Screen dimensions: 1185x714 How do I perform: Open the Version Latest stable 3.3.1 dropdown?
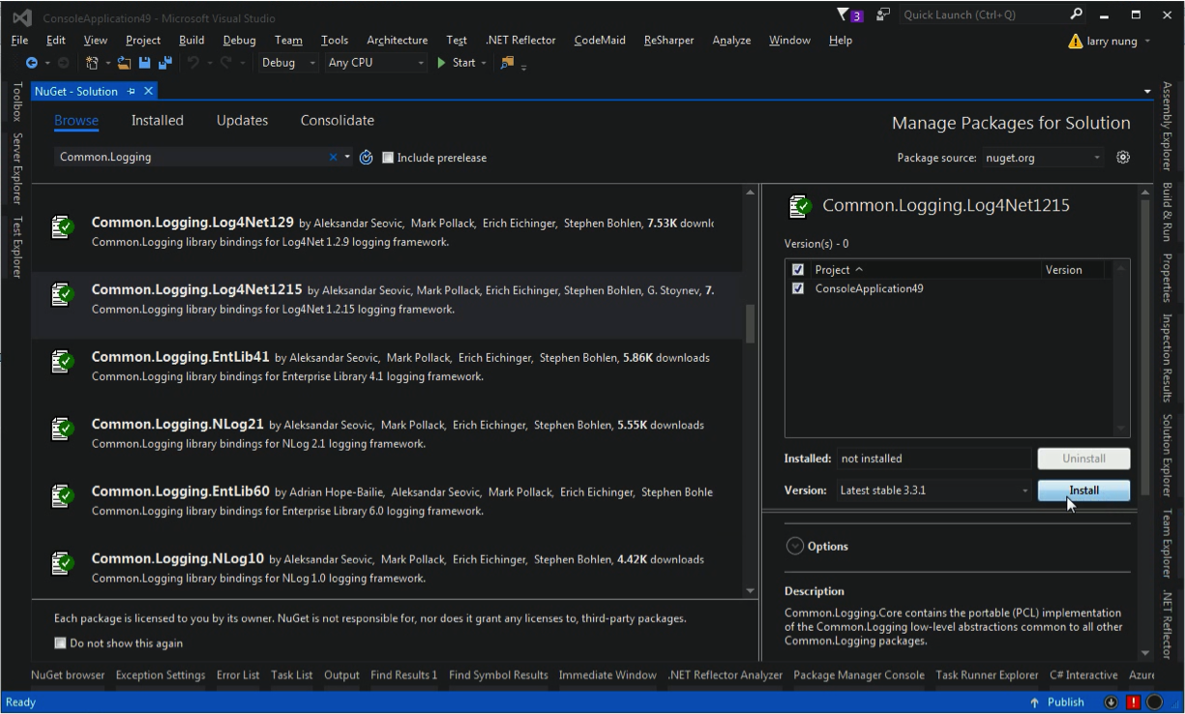pos(934,491)
